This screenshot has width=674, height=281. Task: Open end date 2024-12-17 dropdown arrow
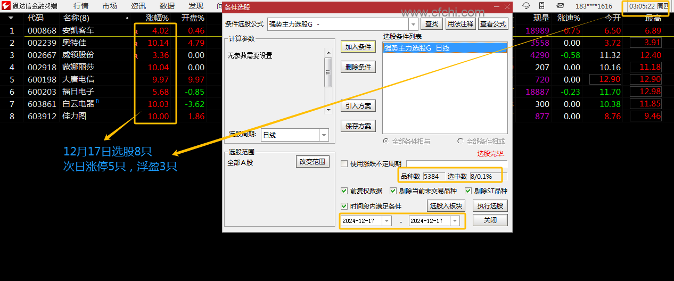[x=455, y=221]
